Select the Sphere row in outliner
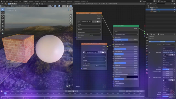 click(x=161, y=11)
